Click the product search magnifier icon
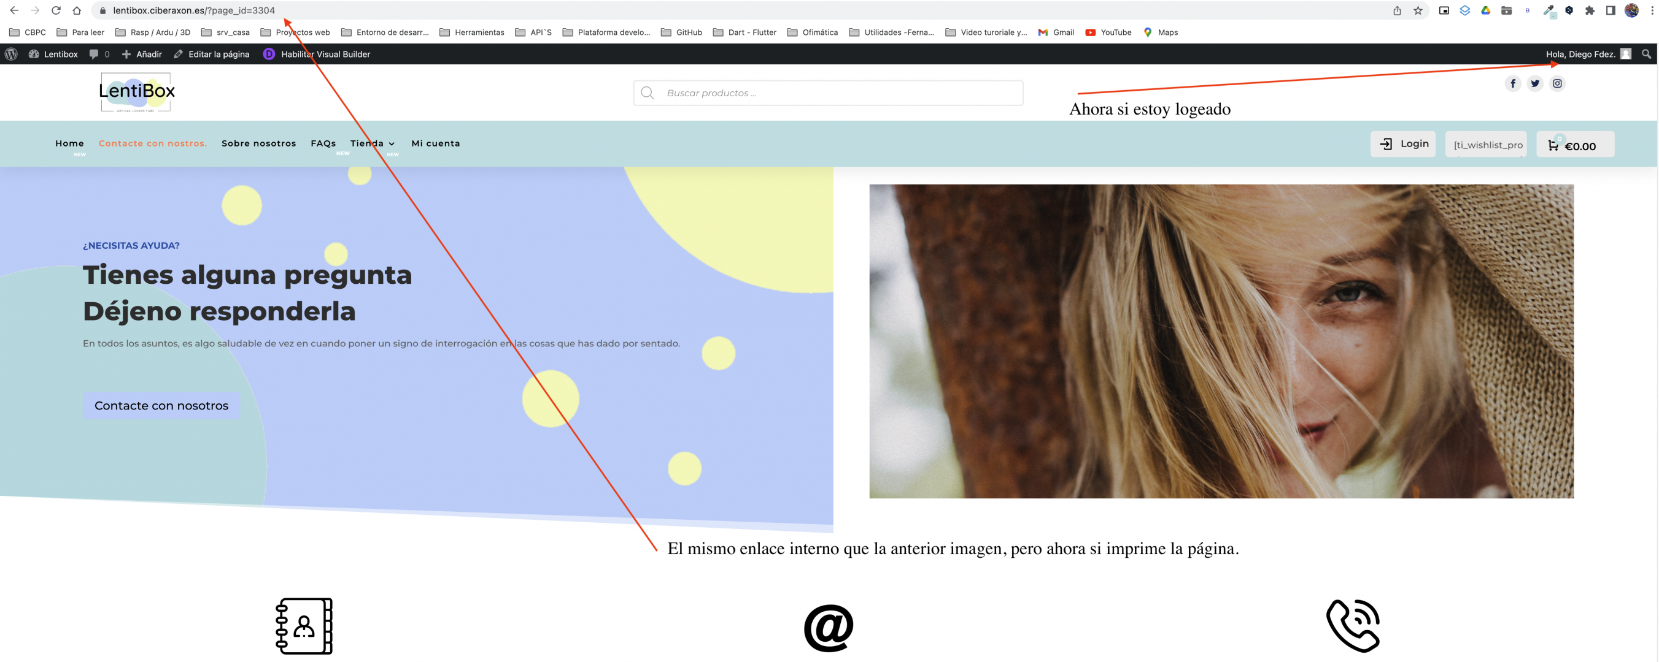Viewport: 1659px width, 662px height. point(648,93)
